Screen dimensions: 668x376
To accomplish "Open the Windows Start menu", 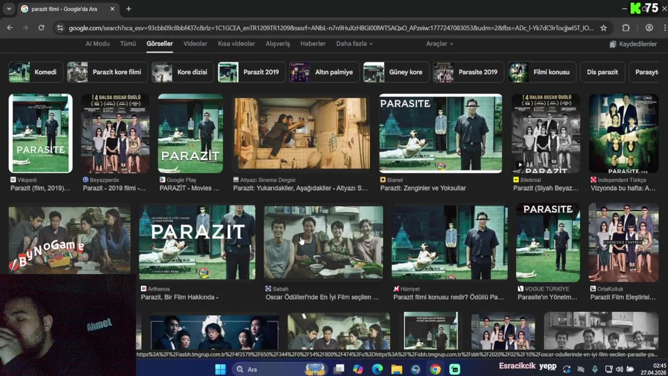I will click(x=220, y=369).
